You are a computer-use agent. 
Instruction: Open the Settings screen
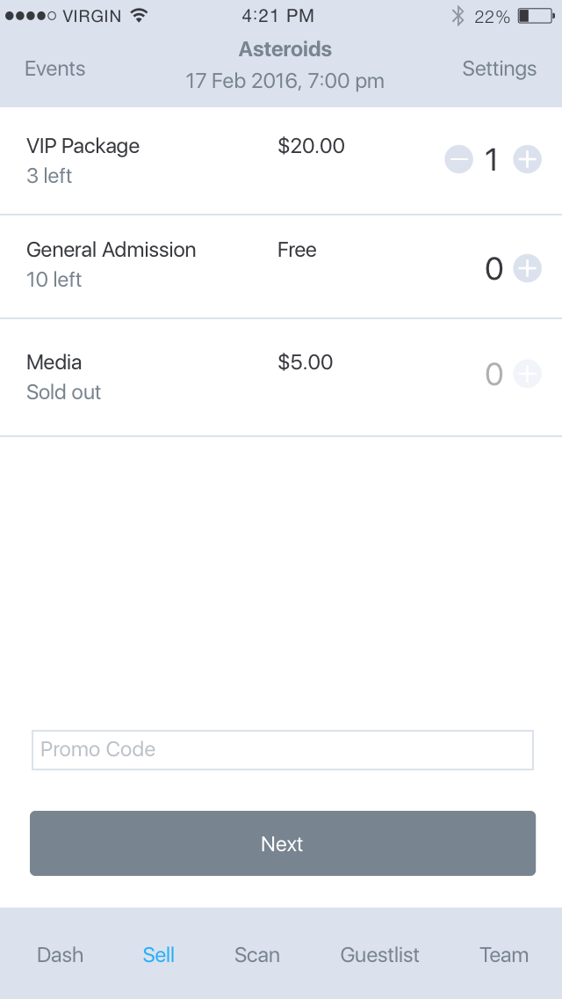[499, 69]
